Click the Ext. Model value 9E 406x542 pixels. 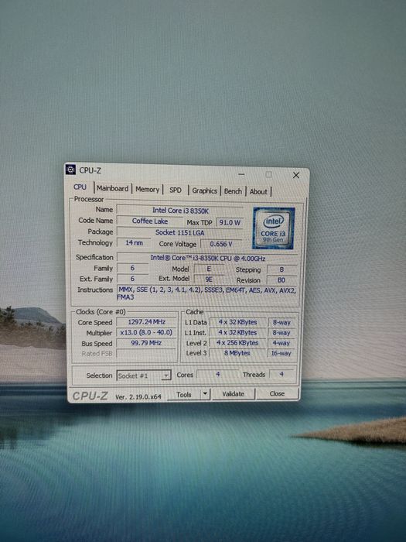pos(209,280)
